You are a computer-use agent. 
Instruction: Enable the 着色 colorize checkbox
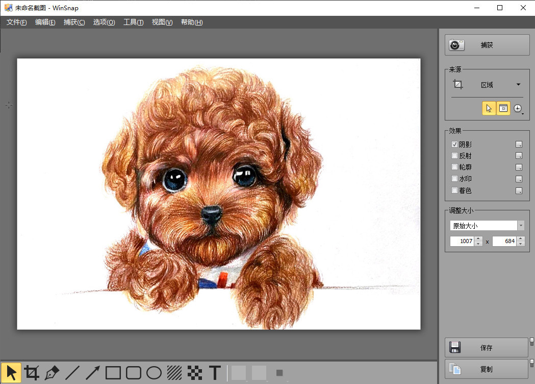[x=455, y=190]
